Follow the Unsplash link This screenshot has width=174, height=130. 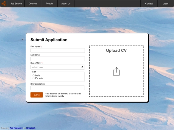coord(31,128)
